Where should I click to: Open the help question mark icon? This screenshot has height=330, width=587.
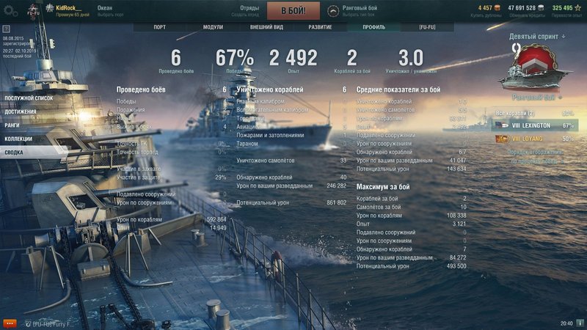click(x=6, y=29)
